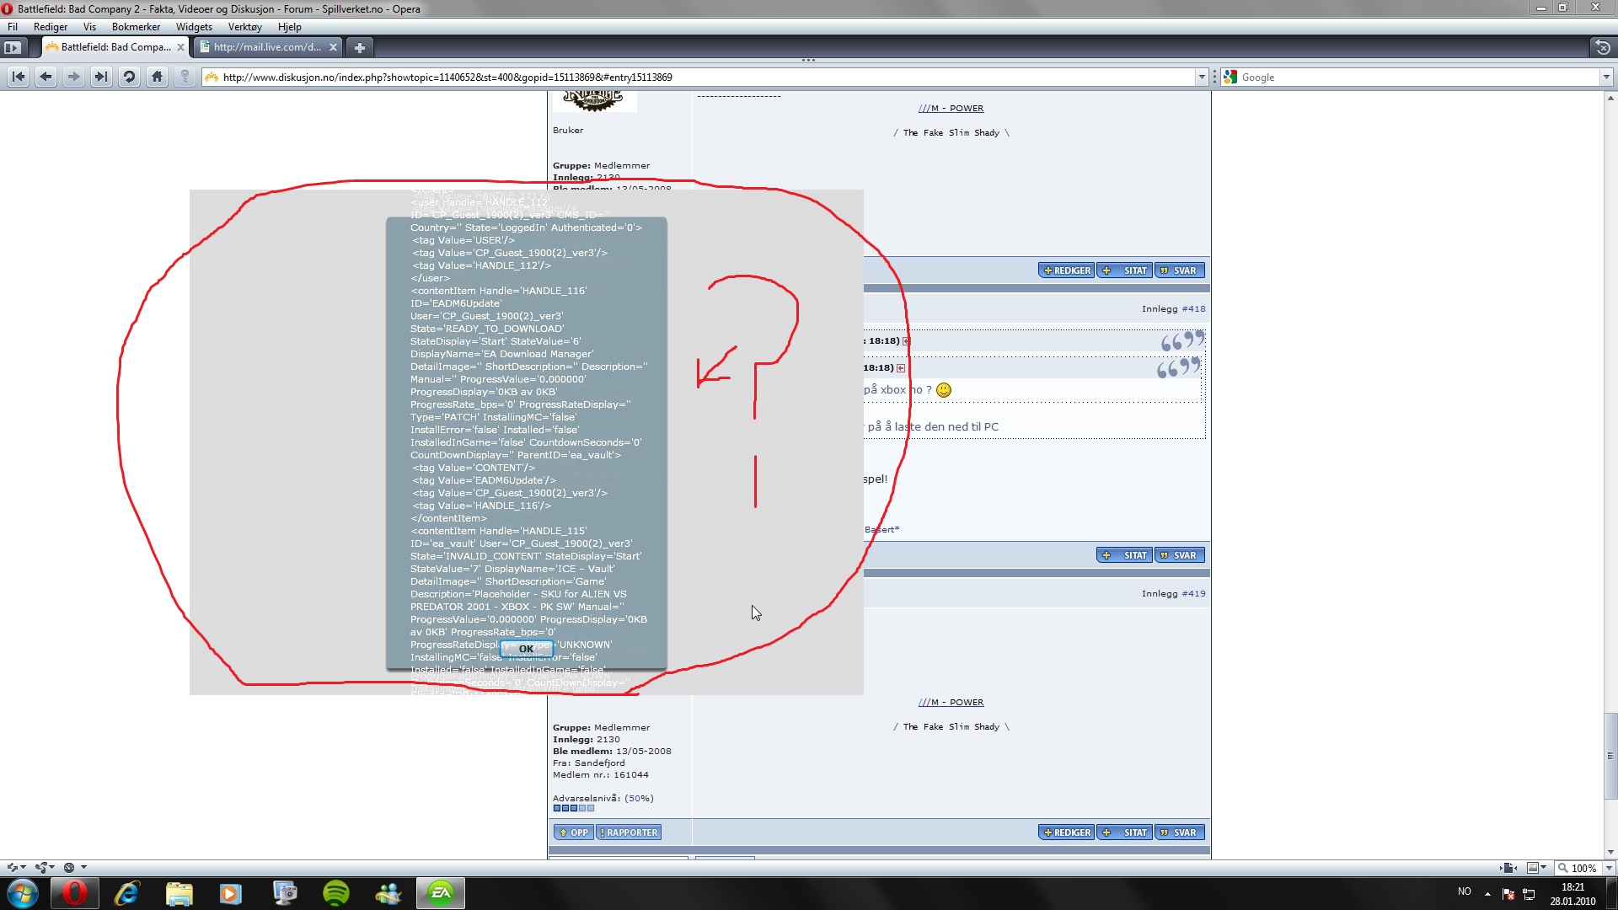Go back to previous page

(x=46, y=77)
